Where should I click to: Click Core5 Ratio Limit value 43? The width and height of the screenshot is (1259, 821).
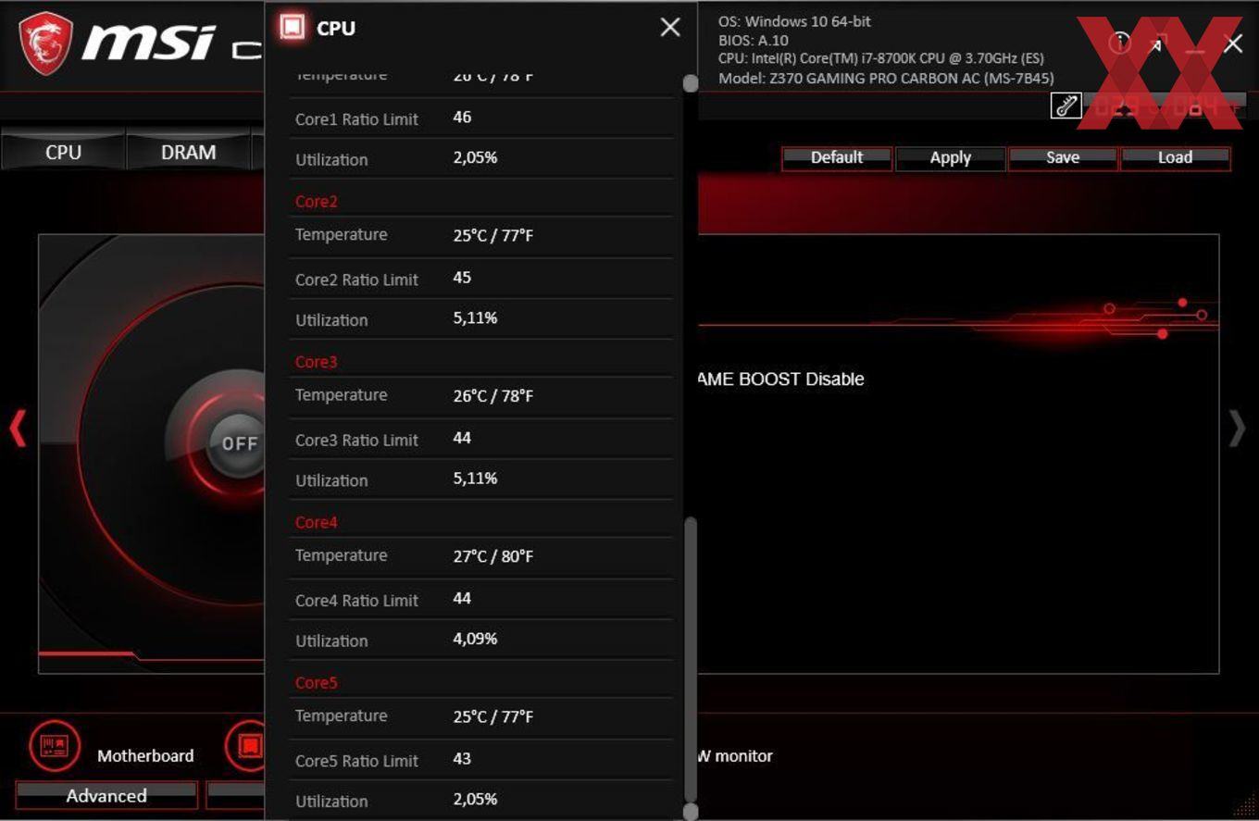coord(462,759)
